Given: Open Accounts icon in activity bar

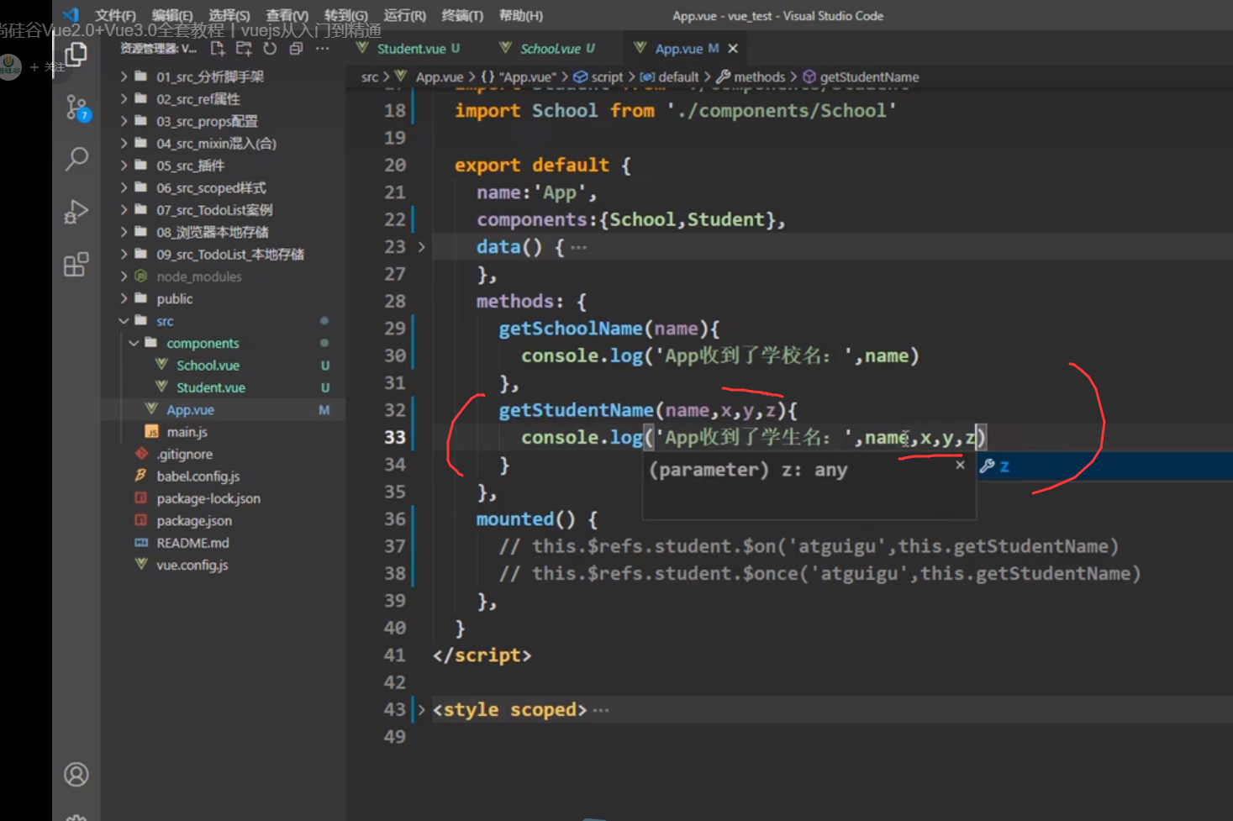Looking at the screenshot, I should 76,774.
